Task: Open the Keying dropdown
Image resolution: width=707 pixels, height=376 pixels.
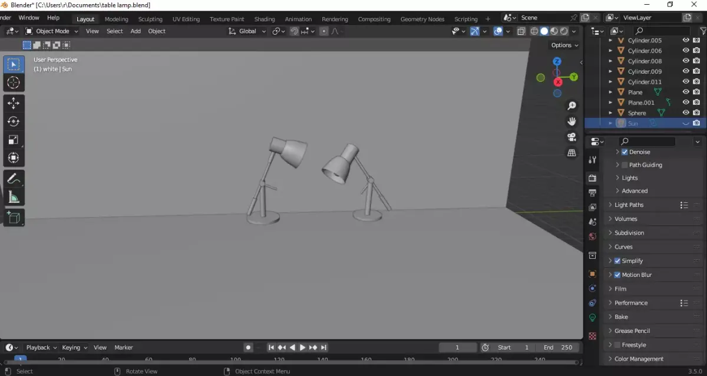Action: 75,348
